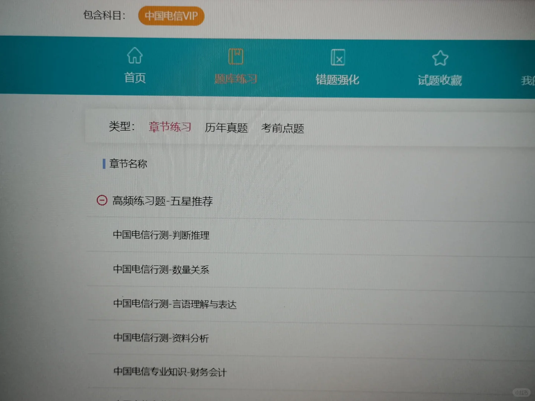Click the 类型 label
This screenshot has height=401, width=535.
tap(122, 126)
